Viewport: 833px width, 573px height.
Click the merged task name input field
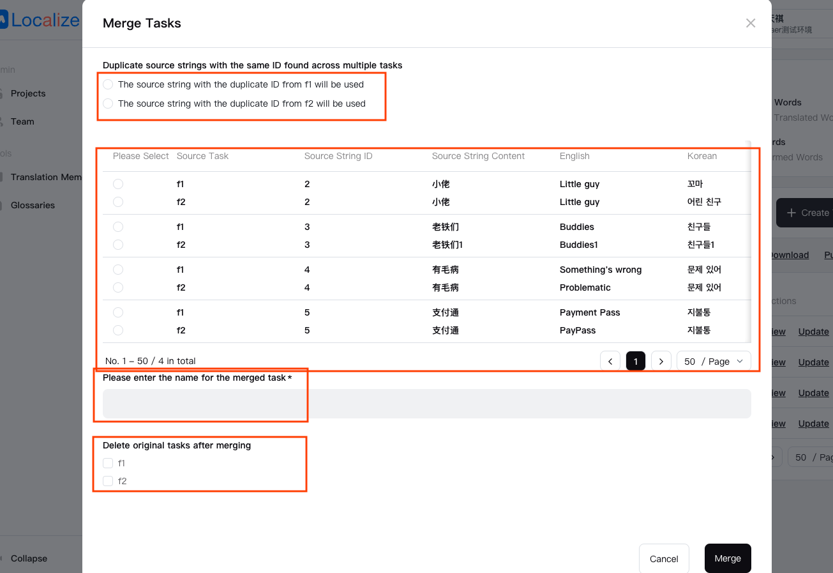426,404
